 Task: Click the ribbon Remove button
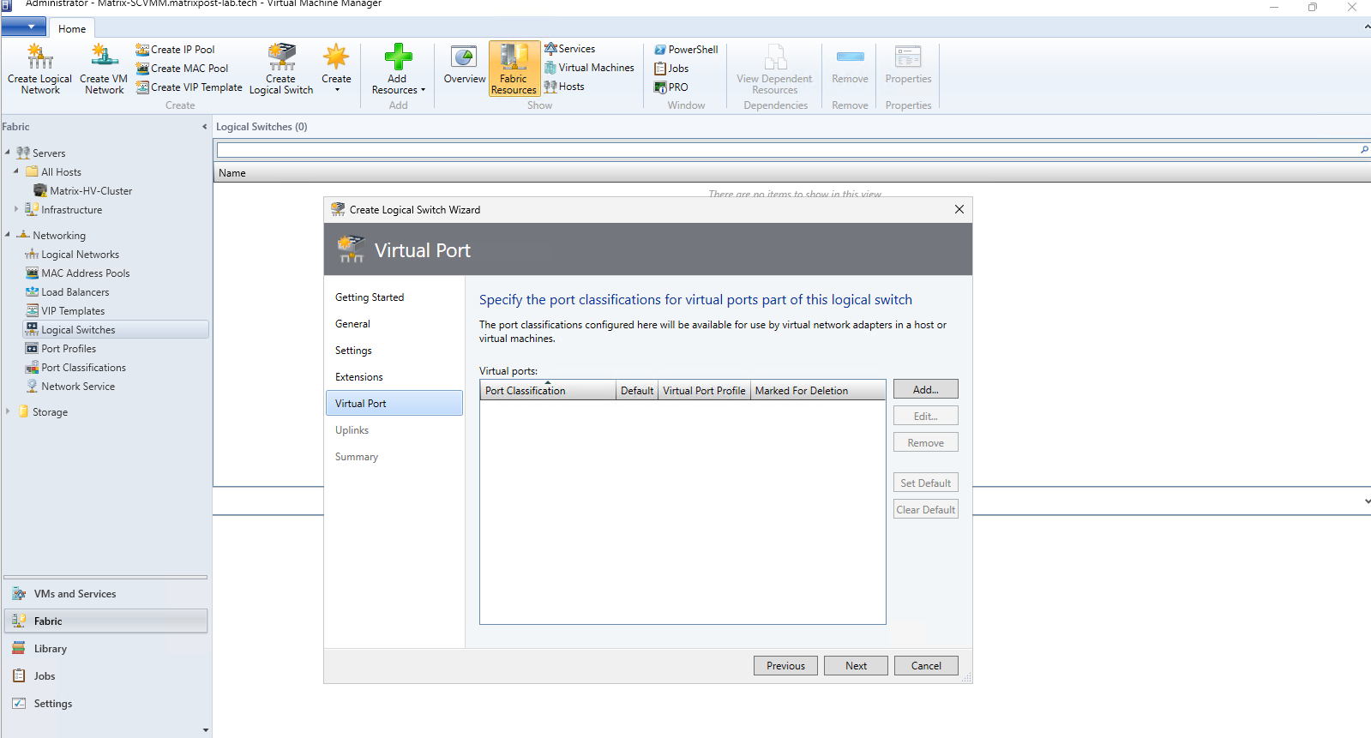pyautogui.click(x=850, y=66)
